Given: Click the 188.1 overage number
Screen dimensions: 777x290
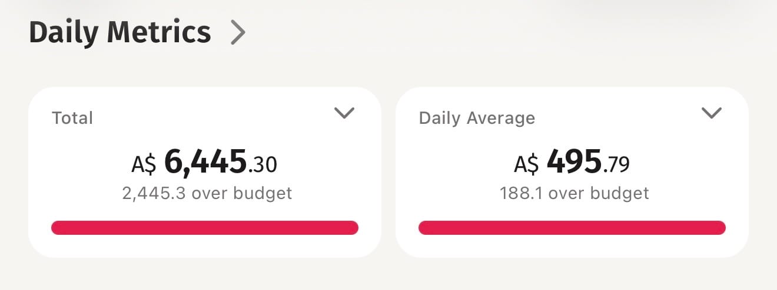Looking at the screenshot, I should (520, 193).
